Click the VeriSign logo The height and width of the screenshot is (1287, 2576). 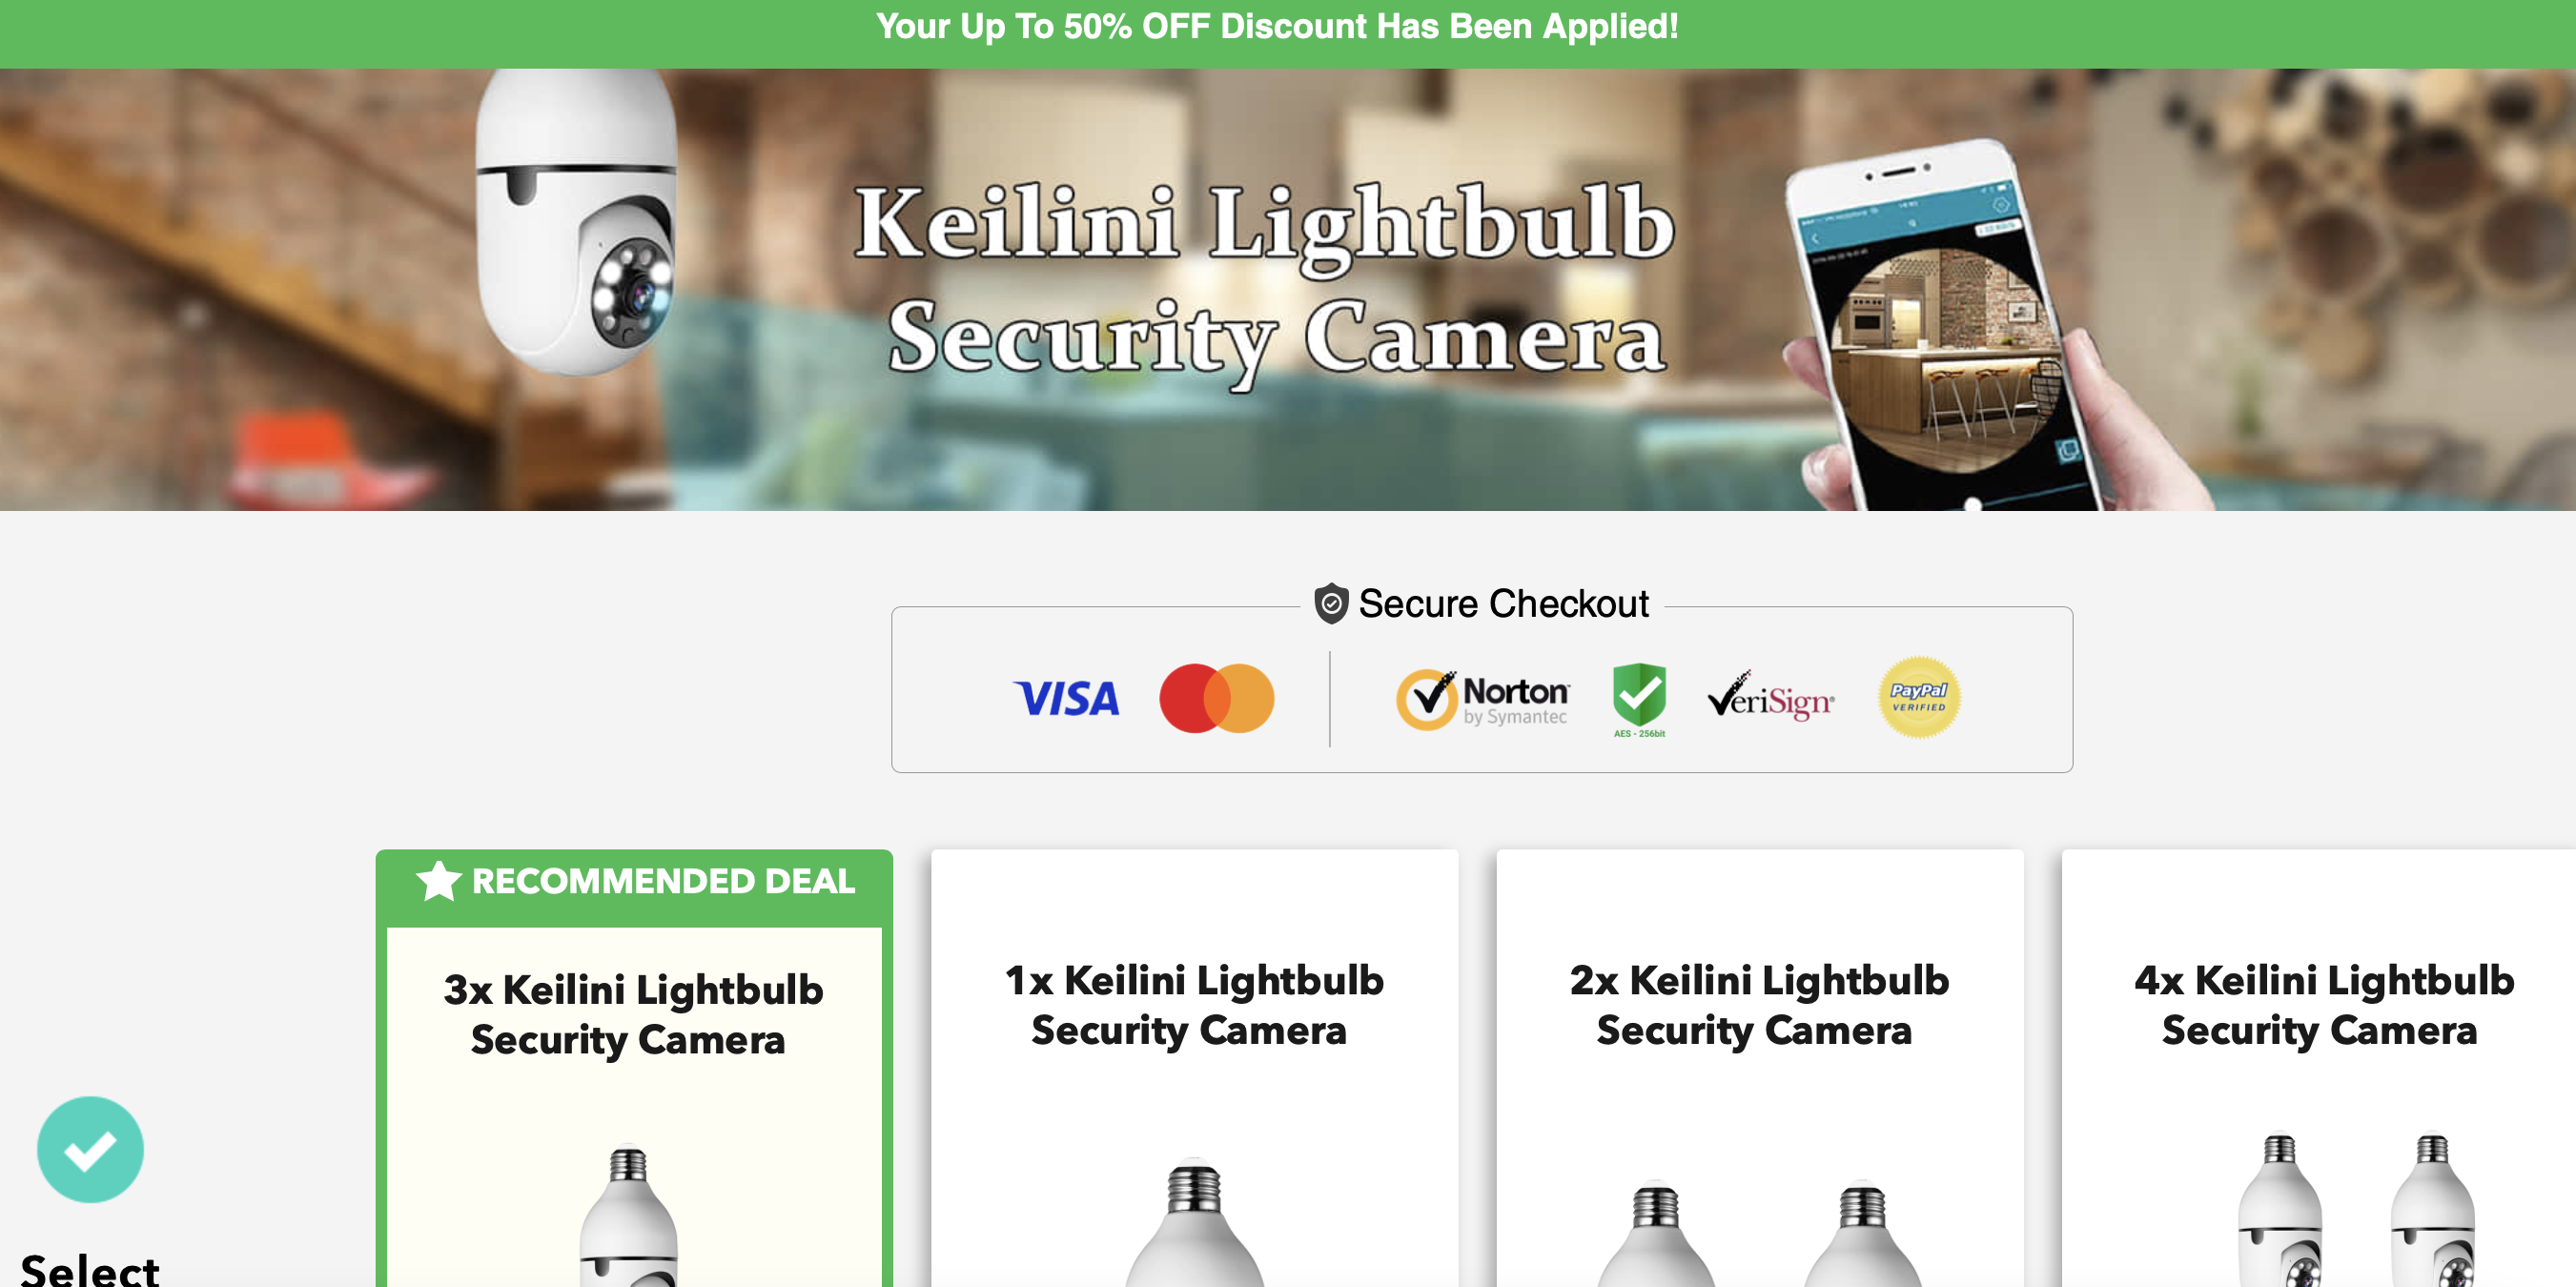click(x=1770, y=696)
